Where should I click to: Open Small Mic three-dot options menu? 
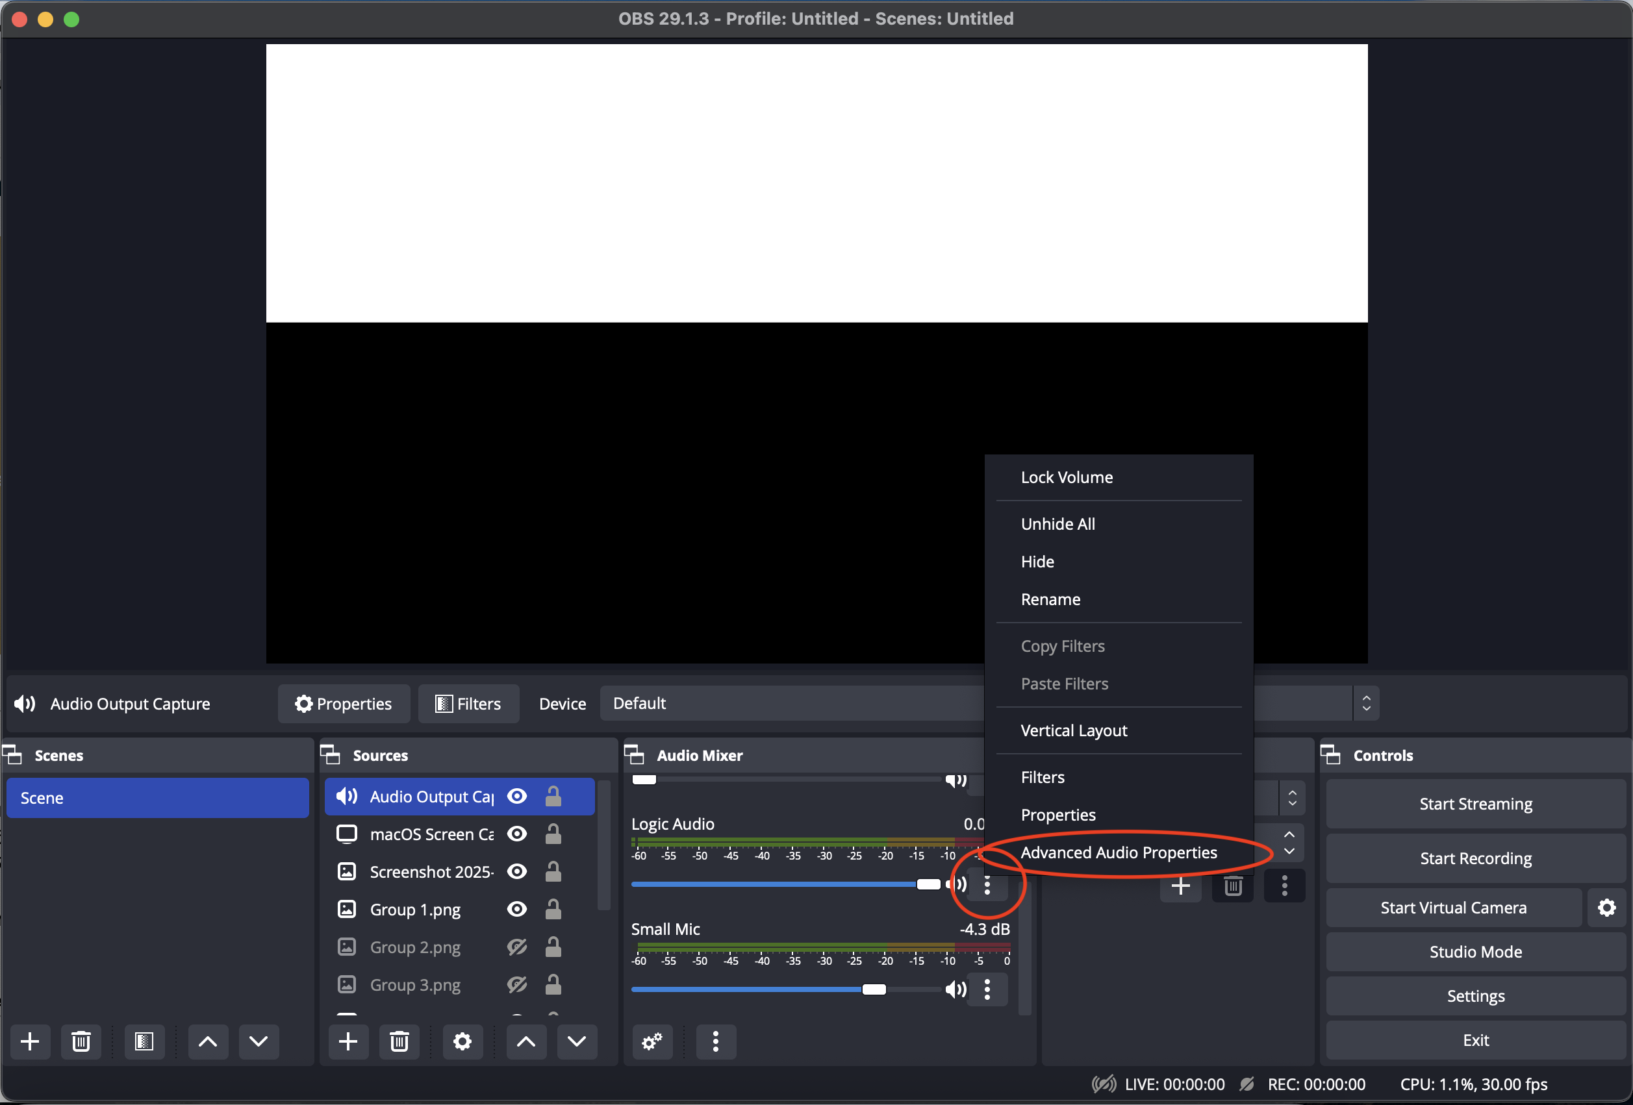(987, 990)
